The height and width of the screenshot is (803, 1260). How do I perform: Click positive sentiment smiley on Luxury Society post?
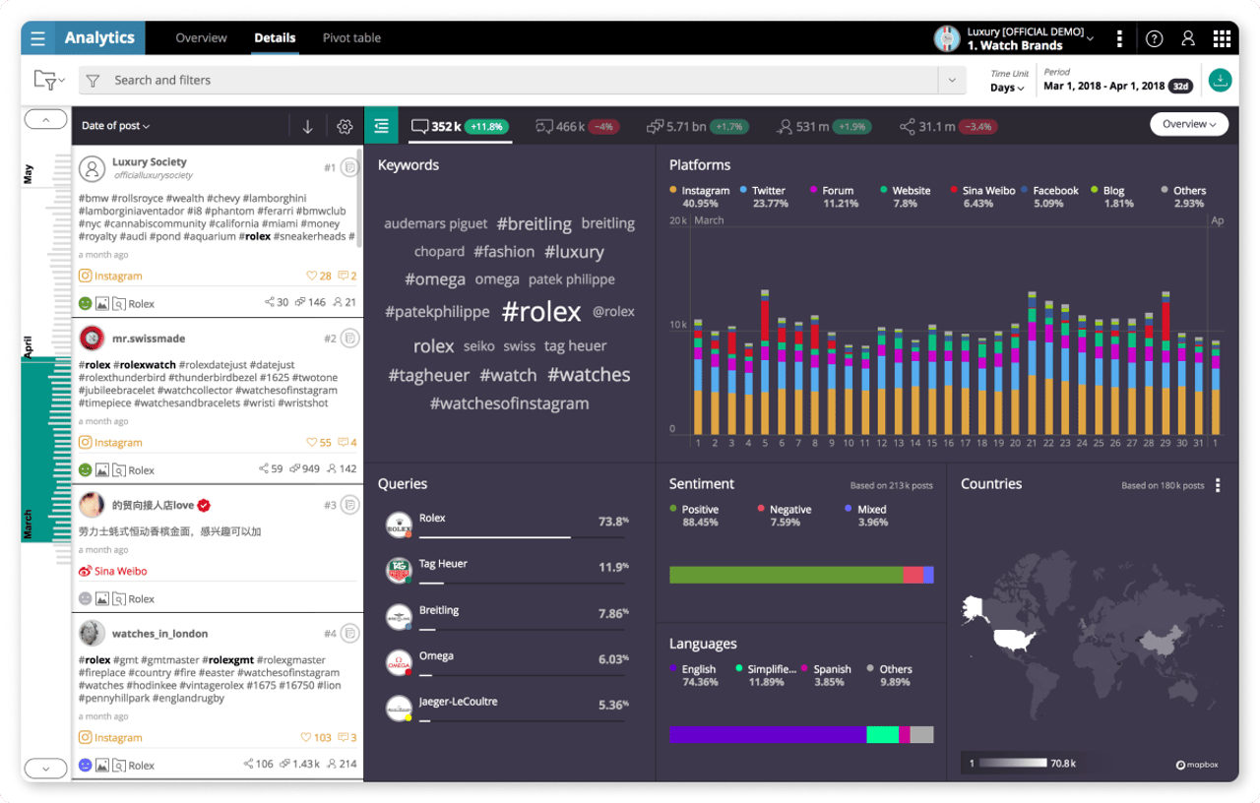(x=86, y=304)
